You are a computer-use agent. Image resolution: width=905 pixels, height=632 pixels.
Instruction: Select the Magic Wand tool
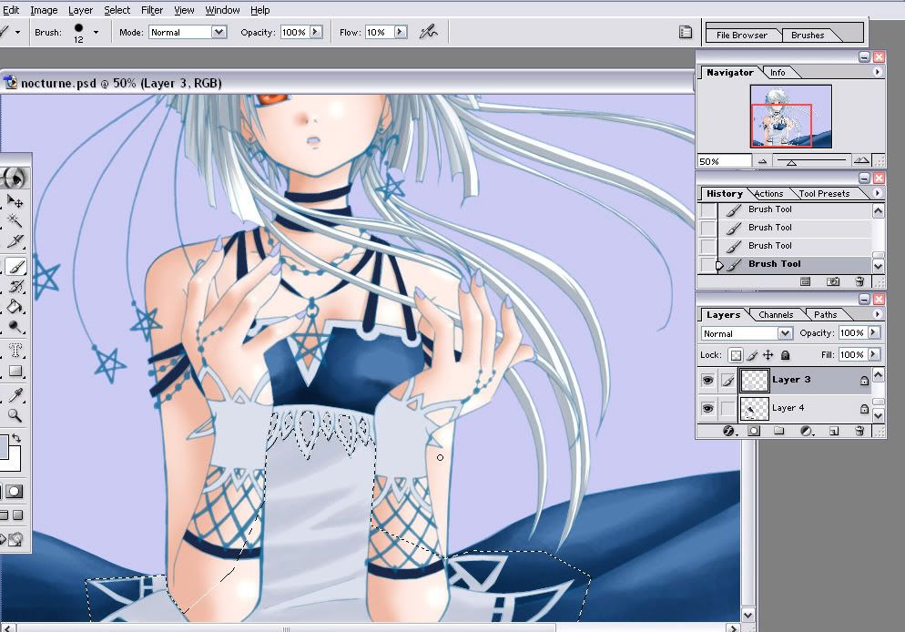tap(15, 220)
